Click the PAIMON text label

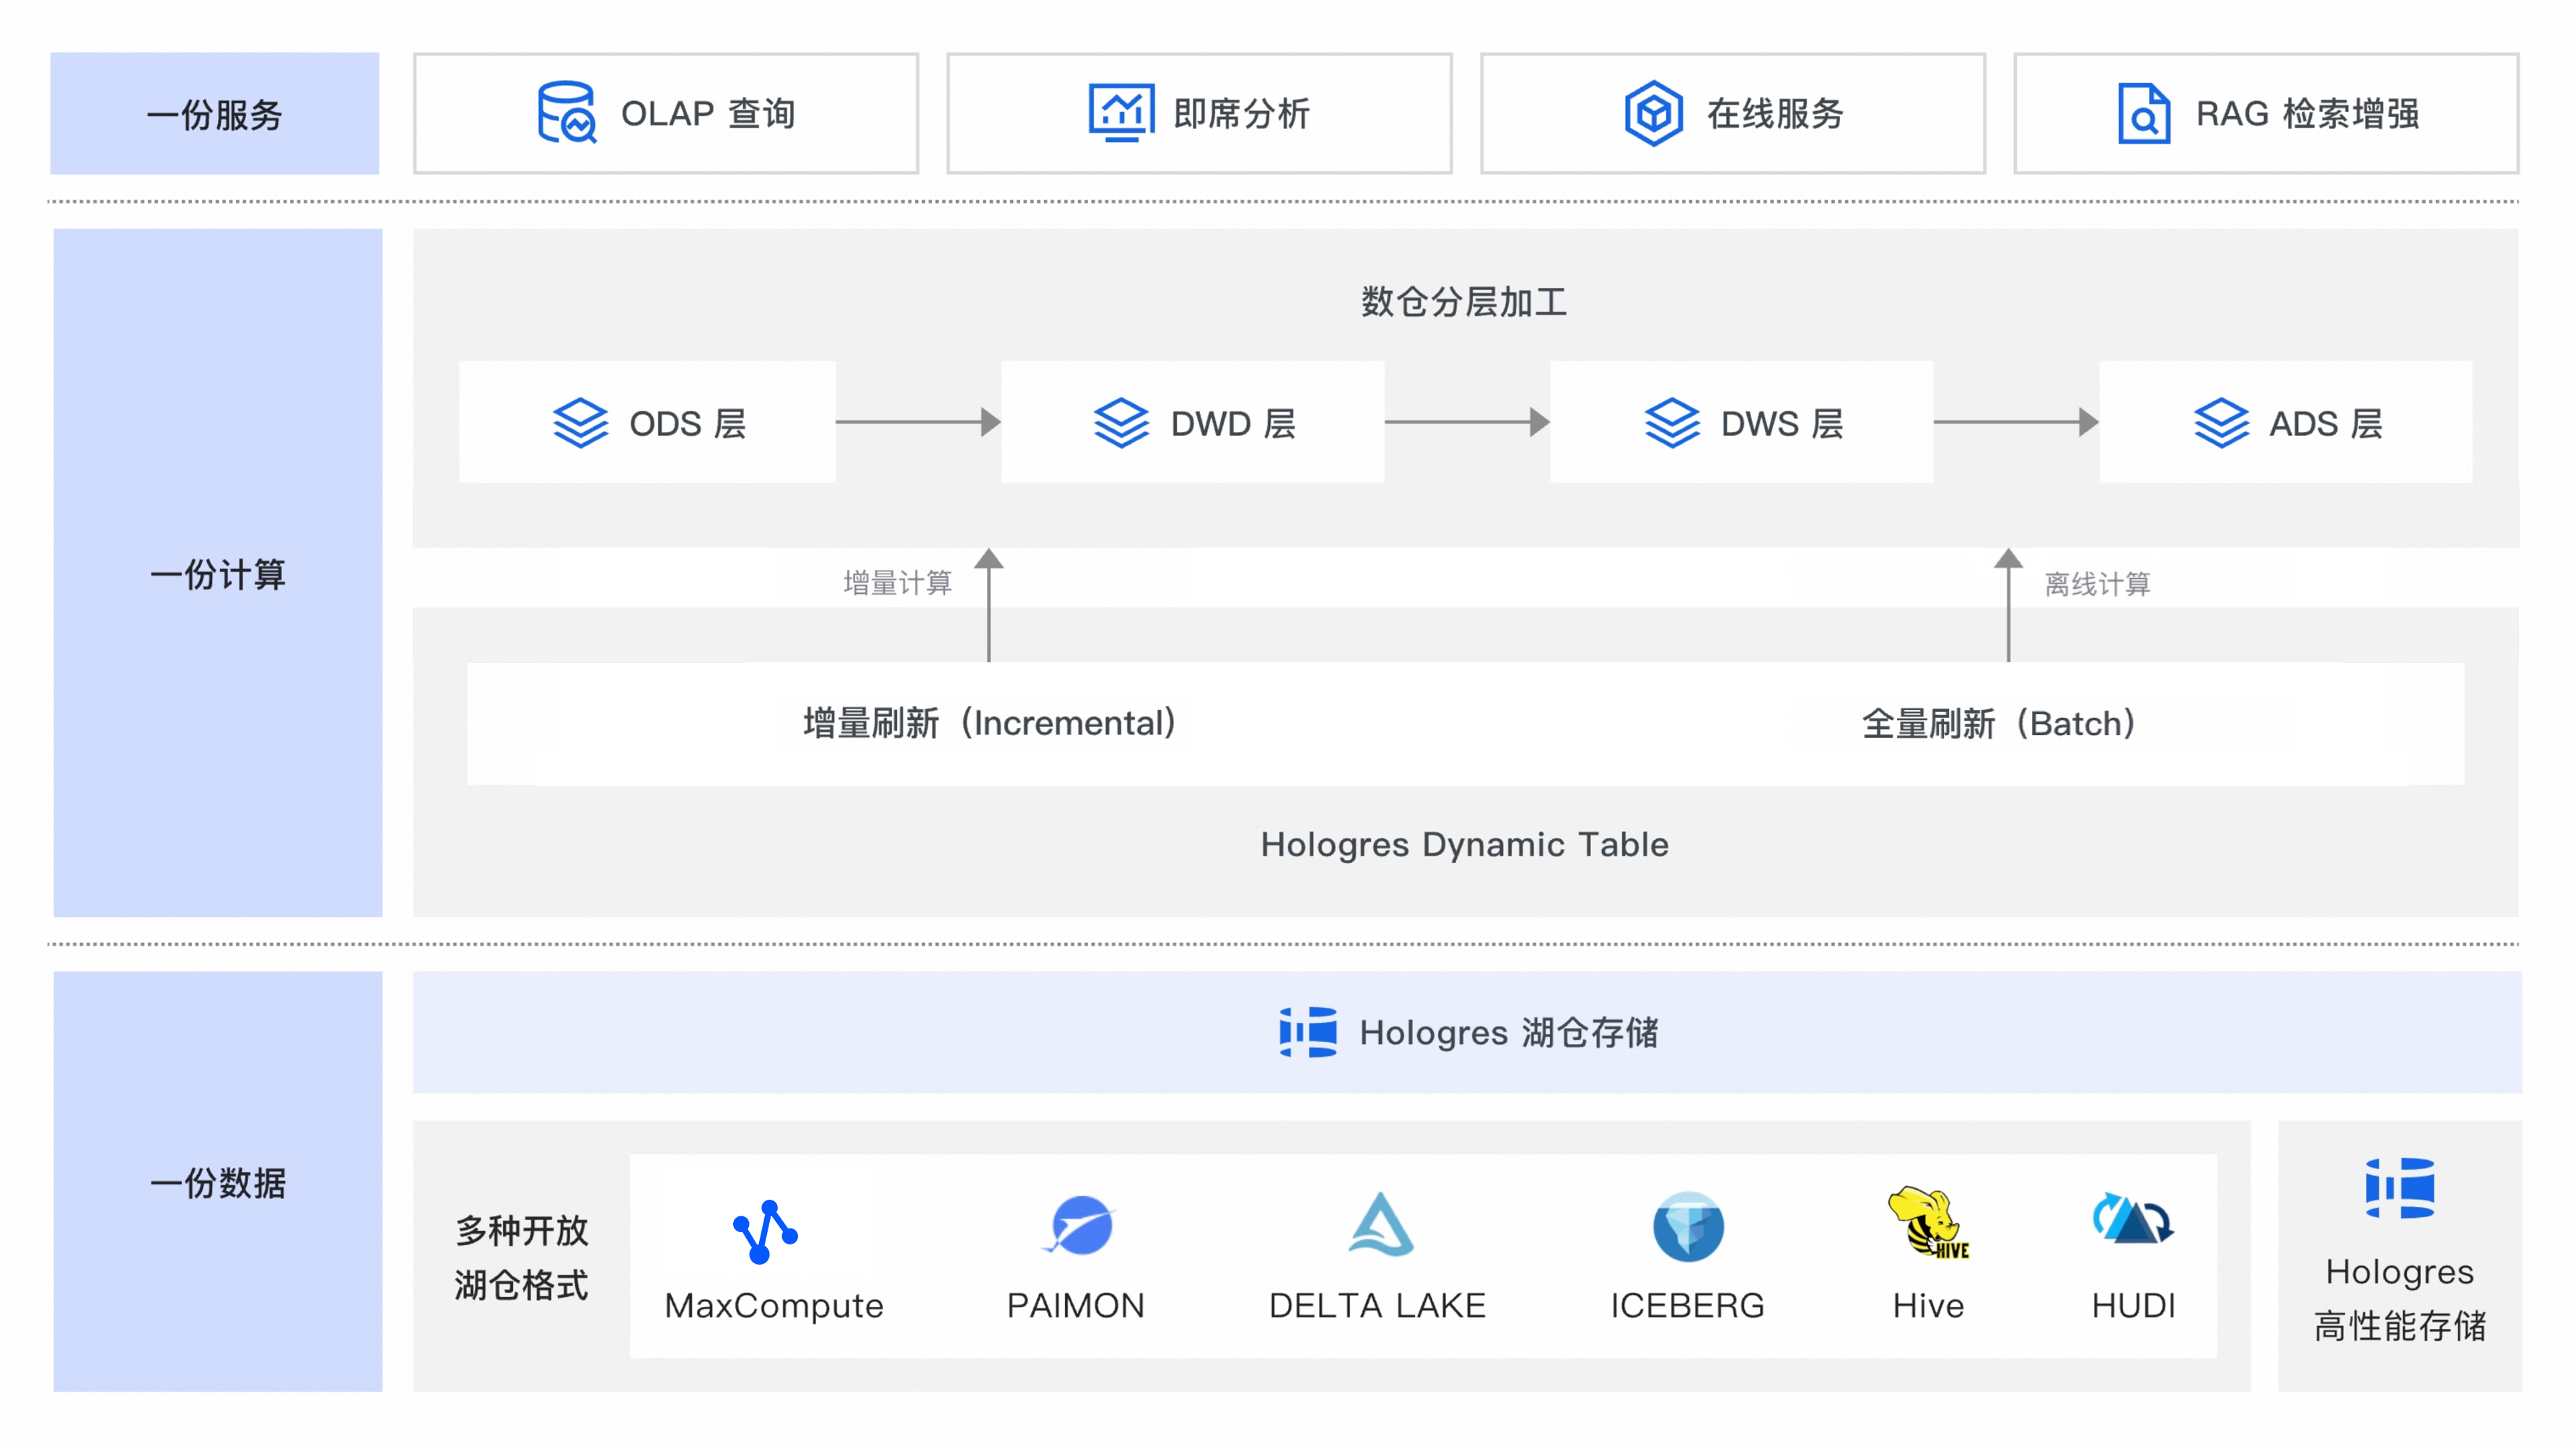pyautogui.click(x=1075, y=1305)
